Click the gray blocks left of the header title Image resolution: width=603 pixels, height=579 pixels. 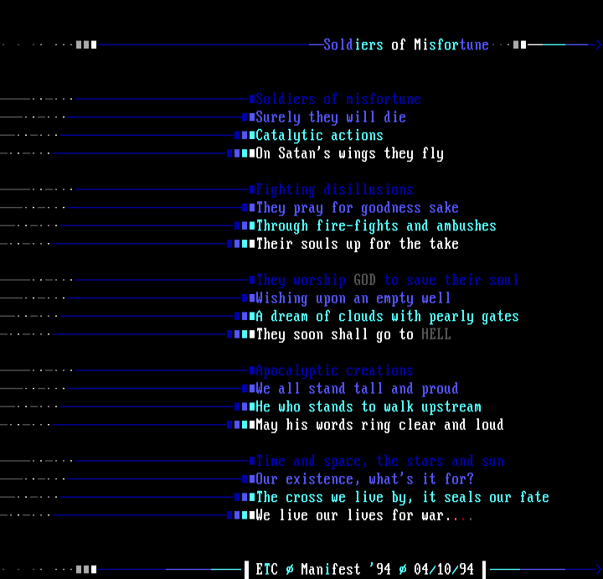click(x=86, y=44)
